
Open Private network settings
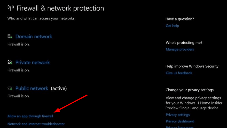[33, 62]
